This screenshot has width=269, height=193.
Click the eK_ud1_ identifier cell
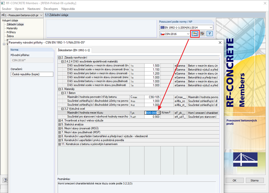click(180, 117)
